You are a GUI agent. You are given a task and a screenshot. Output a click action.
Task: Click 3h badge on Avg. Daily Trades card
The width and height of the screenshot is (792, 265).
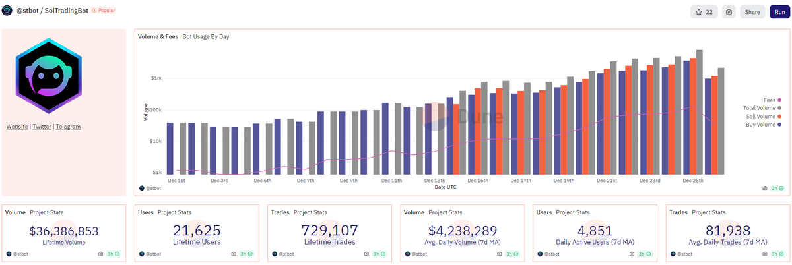coord(778,254)
